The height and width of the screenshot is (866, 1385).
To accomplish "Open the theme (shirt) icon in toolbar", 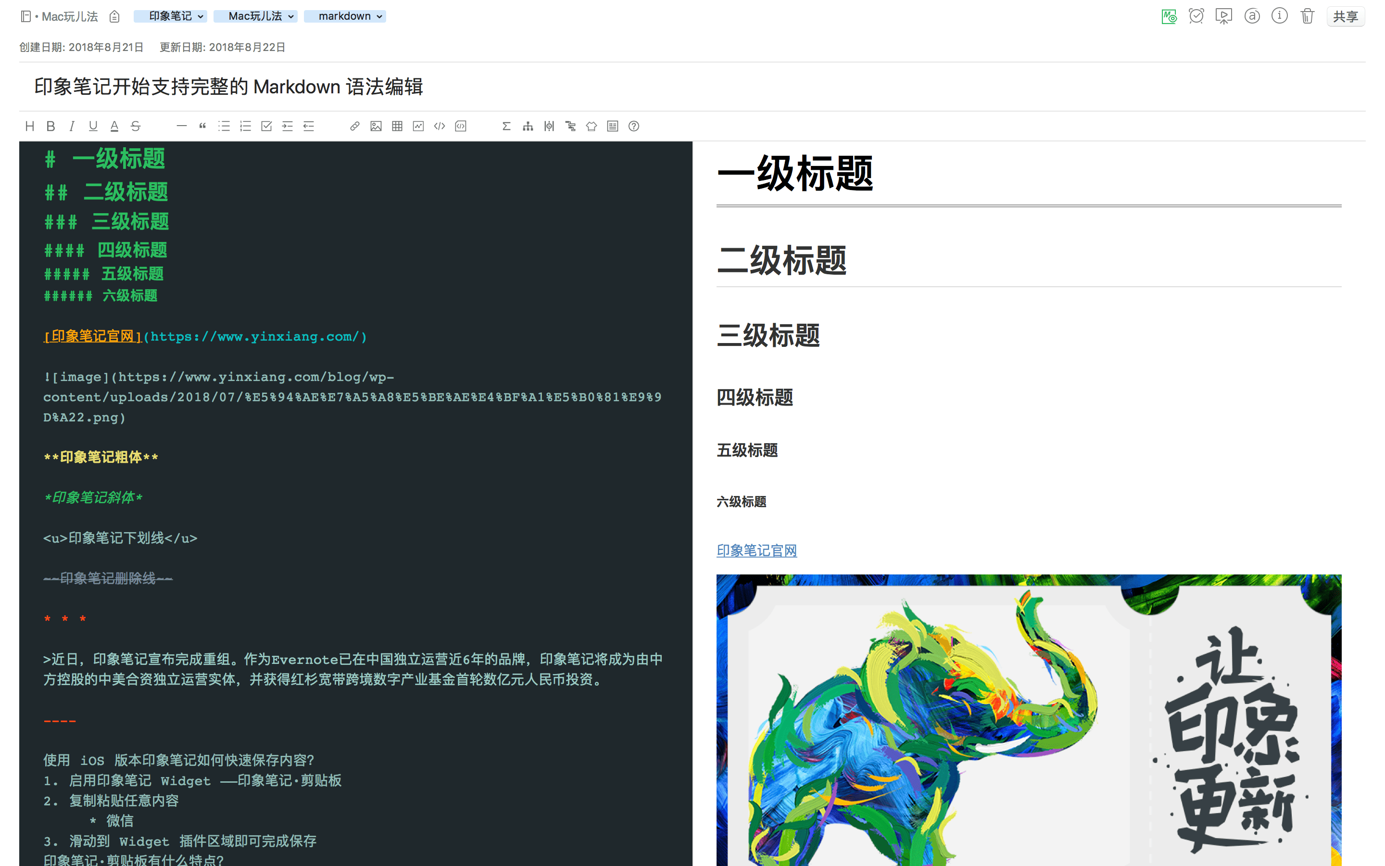I will (x=592, y=126).
